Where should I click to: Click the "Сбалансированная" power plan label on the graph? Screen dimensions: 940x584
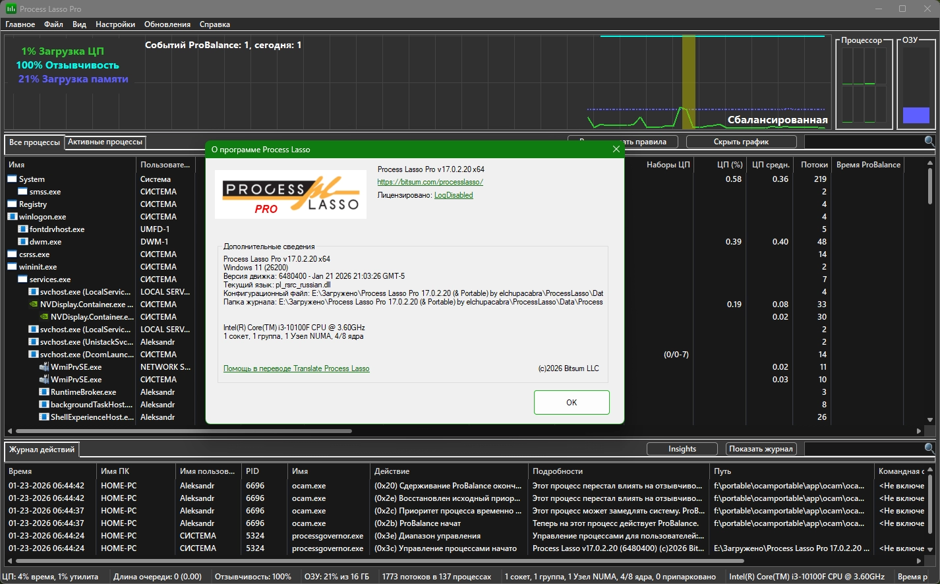click(778, 120)
